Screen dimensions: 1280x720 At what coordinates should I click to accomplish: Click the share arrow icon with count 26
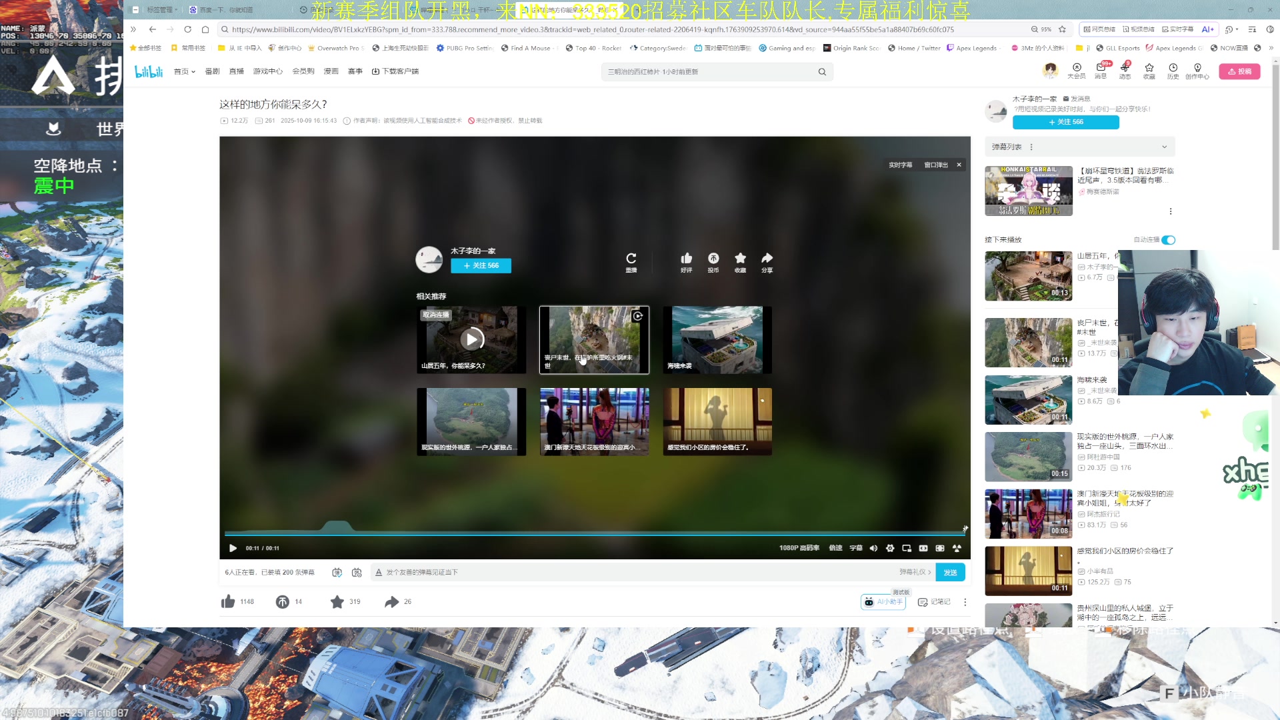391,602
